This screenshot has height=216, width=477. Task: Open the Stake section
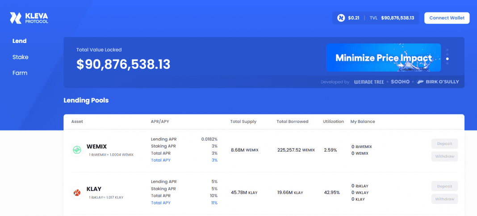21,57
